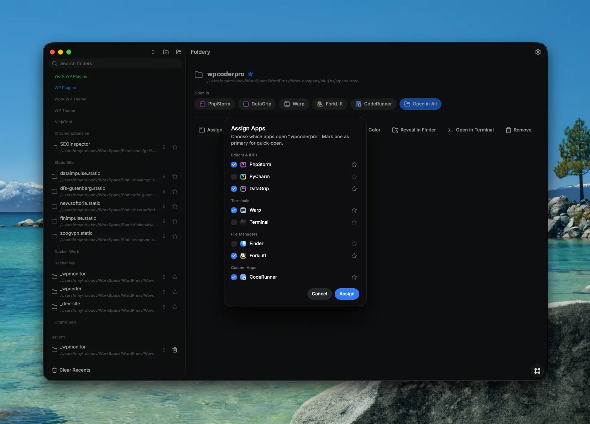
Task: Open wpcoderpro in PhpStorm
Action: [215, 104]
